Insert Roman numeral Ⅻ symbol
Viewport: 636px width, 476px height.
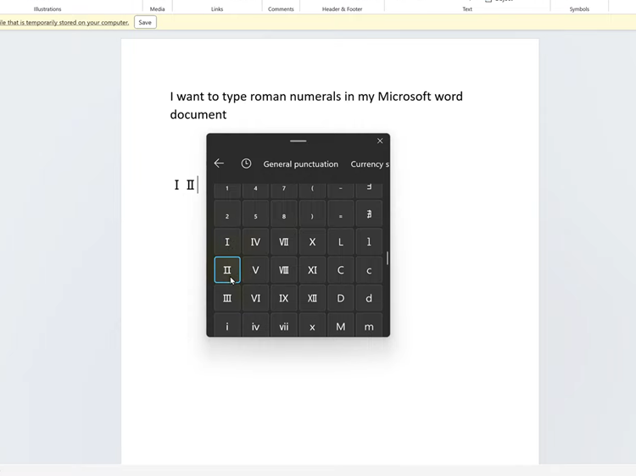point(312,298)
